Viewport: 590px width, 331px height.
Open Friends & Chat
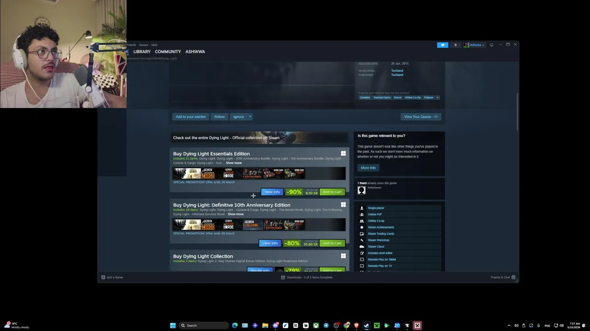click(x=503, y=277)
